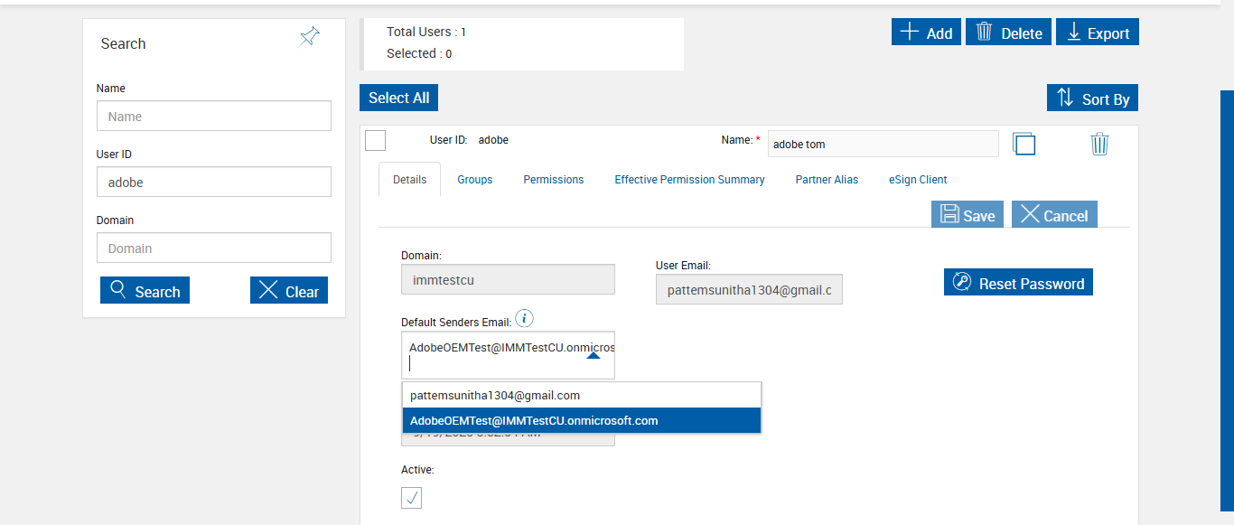Collapse the Default Senders Email dropdown arrow
This screenshot has width=1234, height=525.
tap(593, 356)
